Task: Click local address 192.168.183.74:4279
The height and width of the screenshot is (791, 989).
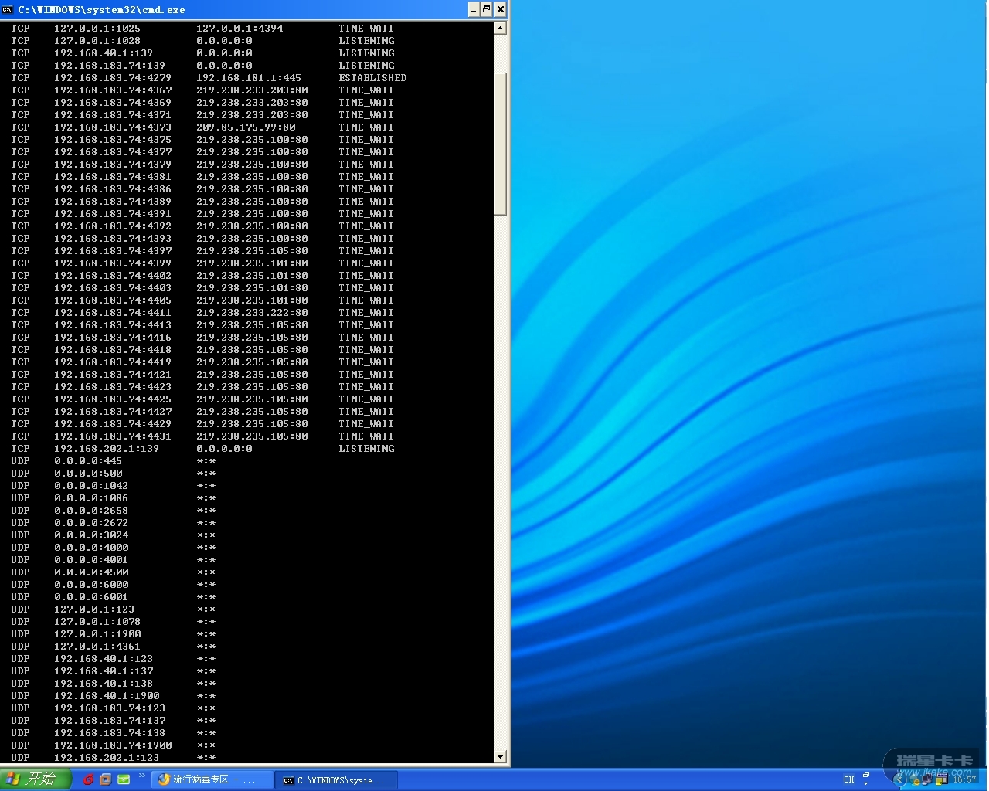Action: pyautogui.click(x=113, y=78)
